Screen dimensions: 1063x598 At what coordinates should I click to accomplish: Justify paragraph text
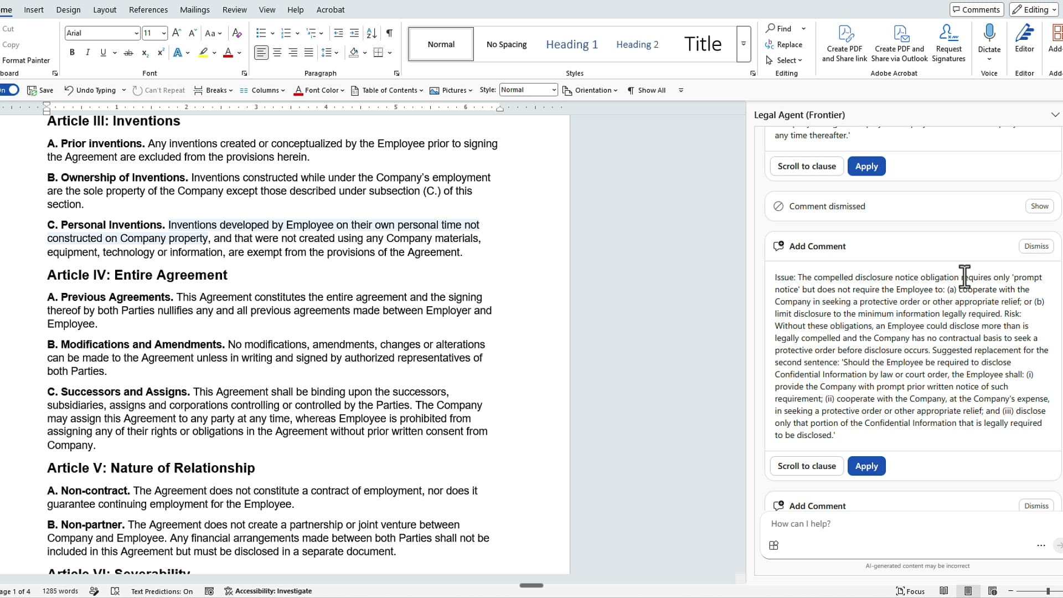pos(309,53)
